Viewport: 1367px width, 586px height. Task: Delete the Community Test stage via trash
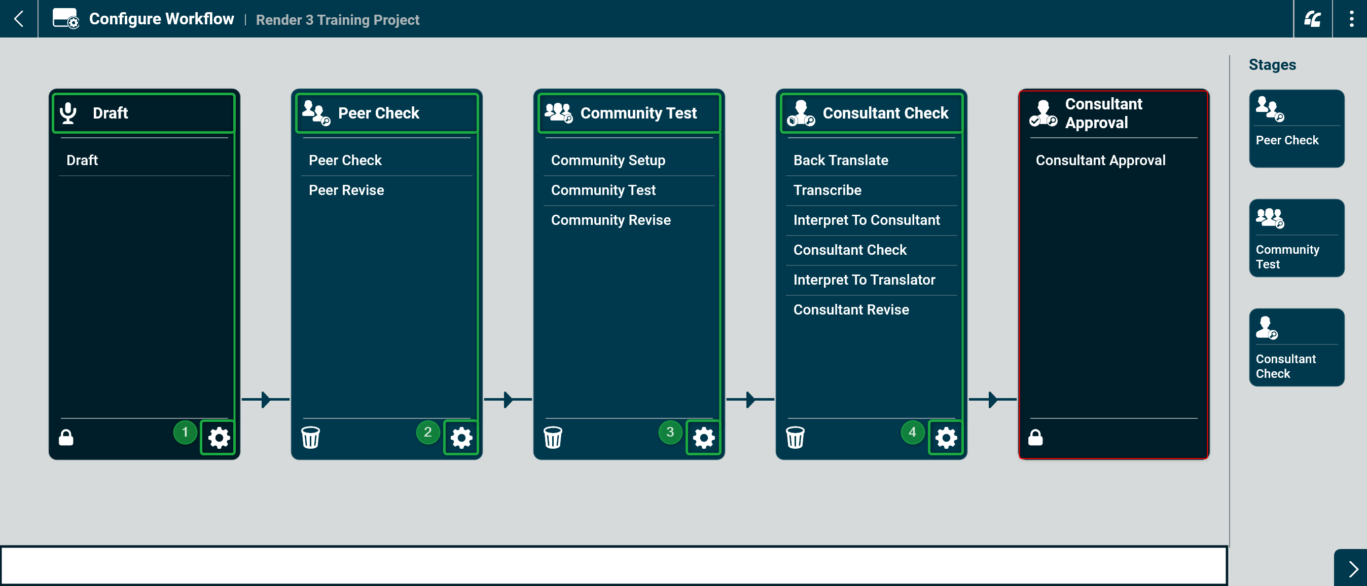(x=552, y=438)
